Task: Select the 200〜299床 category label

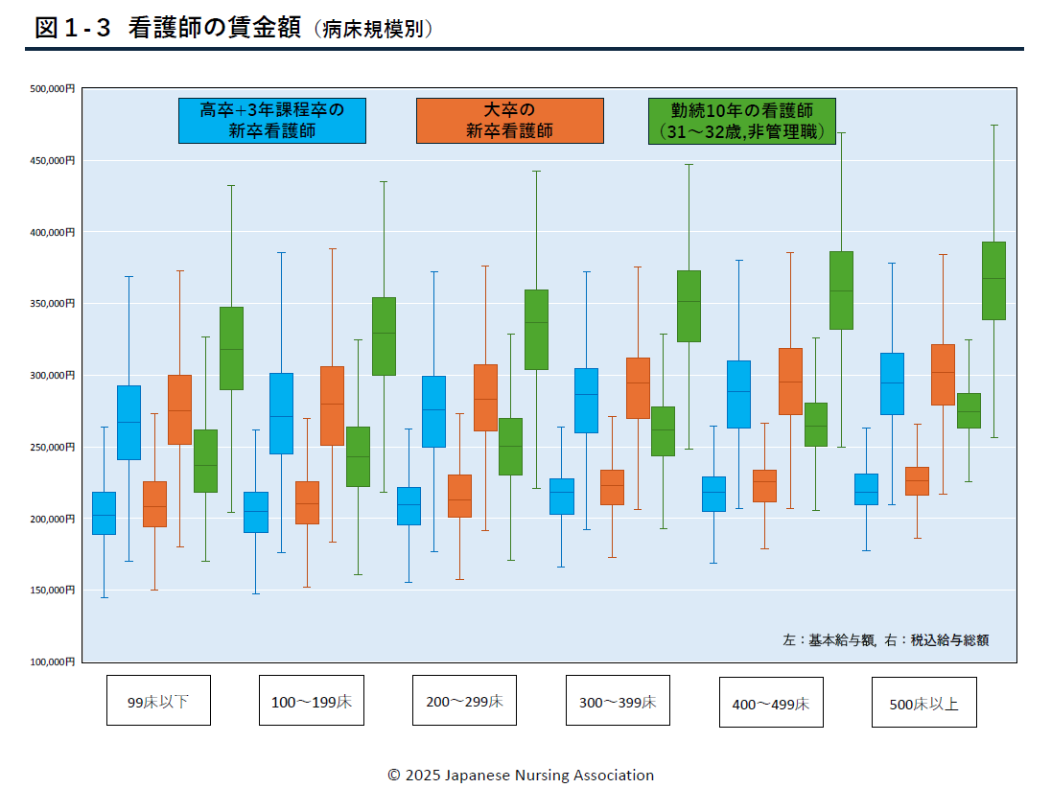Action: click(464, 701)
